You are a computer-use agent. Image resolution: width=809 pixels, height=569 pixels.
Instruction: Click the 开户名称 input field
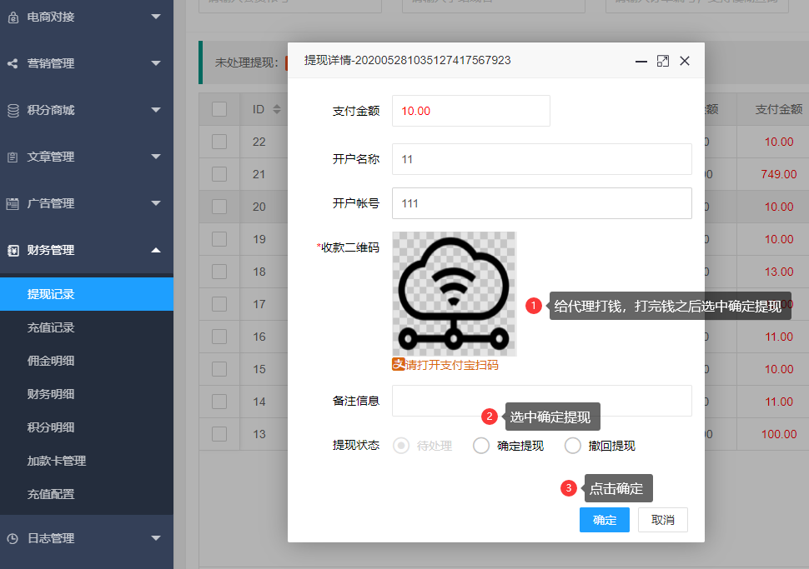click(542, 159)
